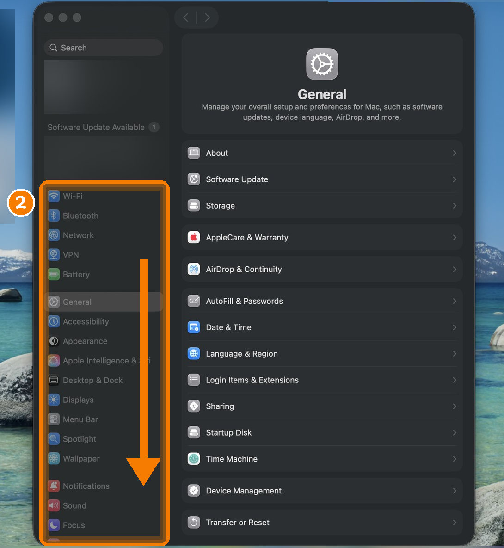504x548 pixels.
Task: Click the Focus moon icon
Action: [x=54, y=525]
